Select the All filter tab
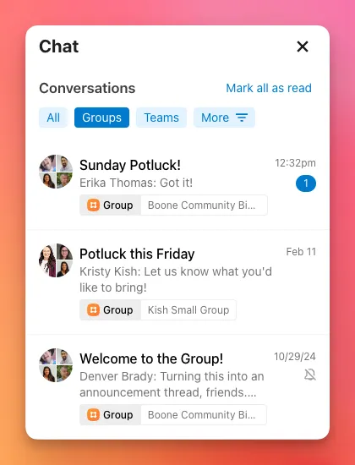 pyautogui.click(x=53, y=118)
